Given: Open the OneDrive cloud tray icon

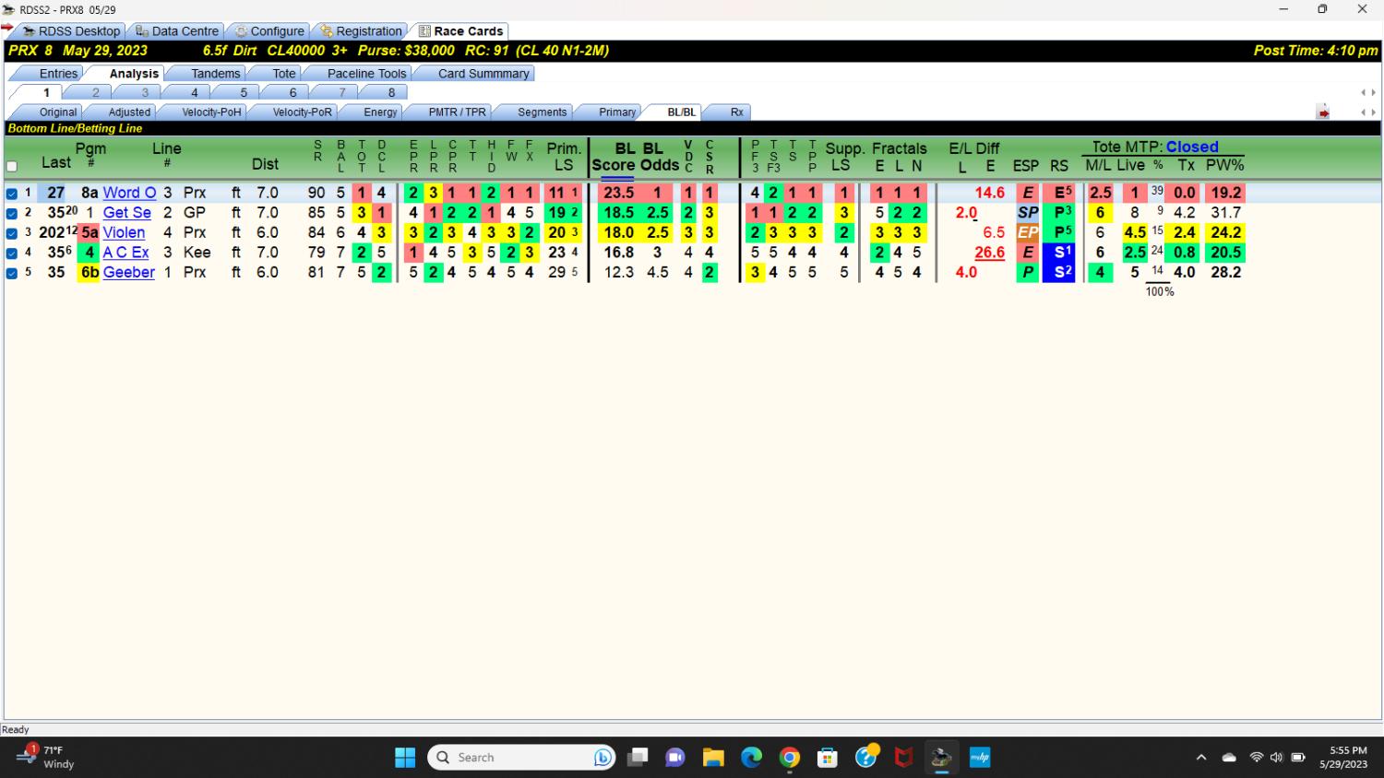Looking at the screenshot, I should click(x=1229, y=758).
